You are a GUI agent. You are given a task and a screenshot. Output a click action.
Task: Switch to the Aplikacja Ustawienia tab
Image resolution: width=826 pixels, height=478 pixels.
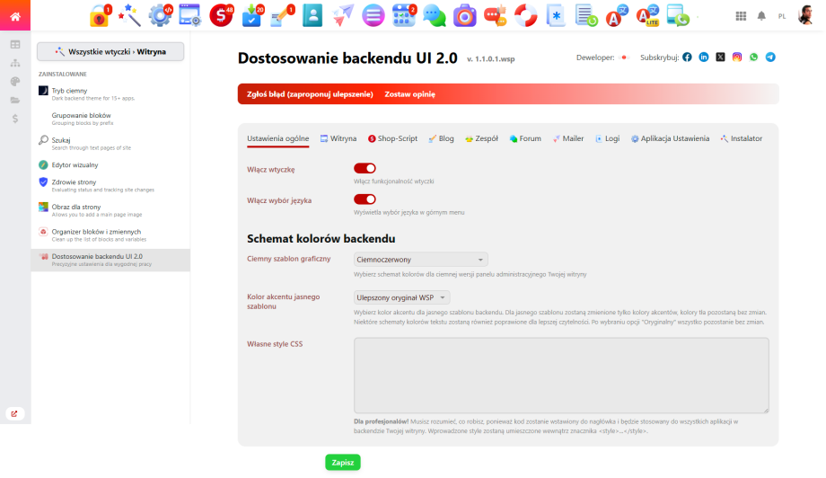670,138
